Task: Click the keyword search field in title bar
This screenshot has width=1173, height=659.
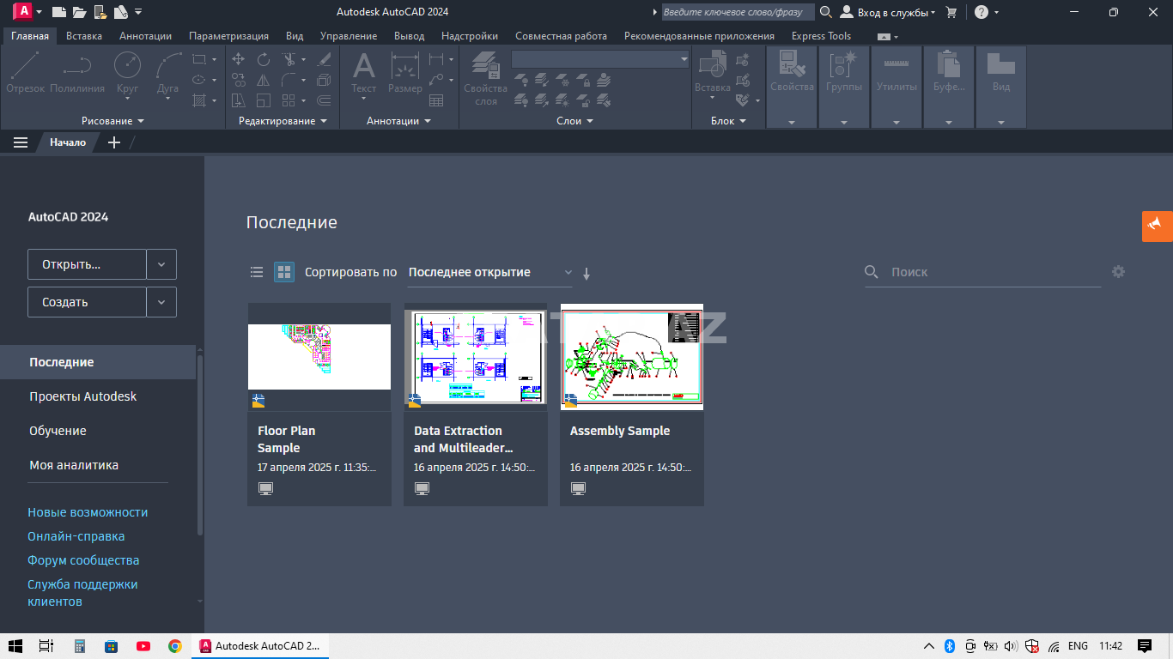Action: (x=738, y=12)
